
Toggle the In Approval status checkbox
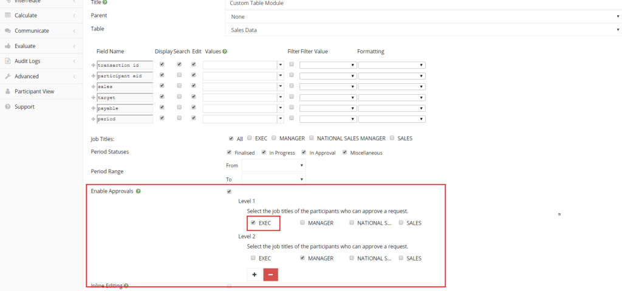[304, 152]
